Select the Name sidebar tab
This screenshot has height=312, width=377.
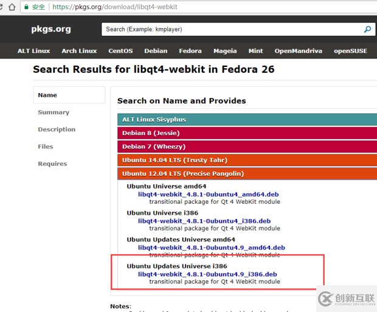[x=69, y=95]
